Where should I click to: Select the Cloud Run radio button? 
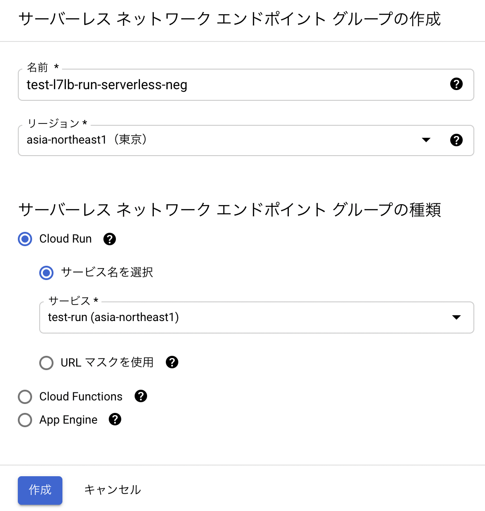pyautogui.click(x=25, y=239)
